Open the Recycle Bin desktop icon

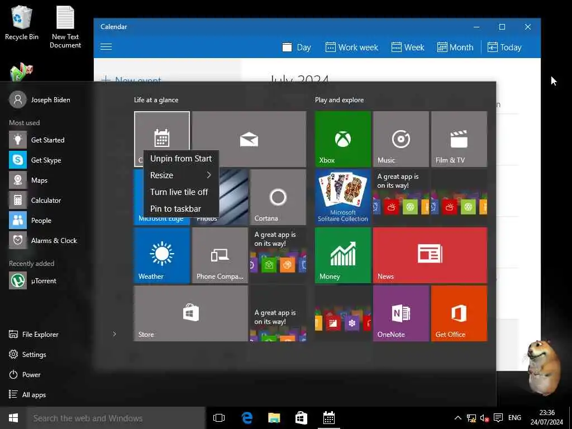[x=22, y=22]
